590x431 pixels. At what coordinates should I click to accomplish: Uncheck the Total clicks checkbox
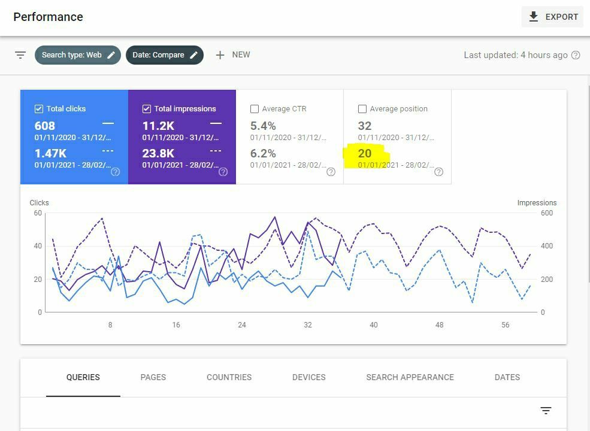click(39, 109)
